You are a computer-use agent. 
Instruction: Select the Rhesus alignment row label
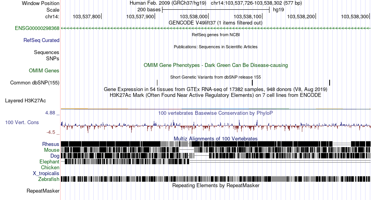[51, 144]
